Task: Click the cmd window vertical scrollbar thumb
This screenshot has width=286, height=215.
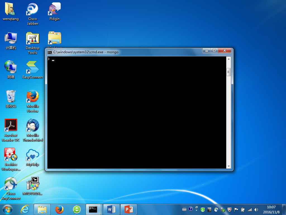Action: tap(228, 72)
